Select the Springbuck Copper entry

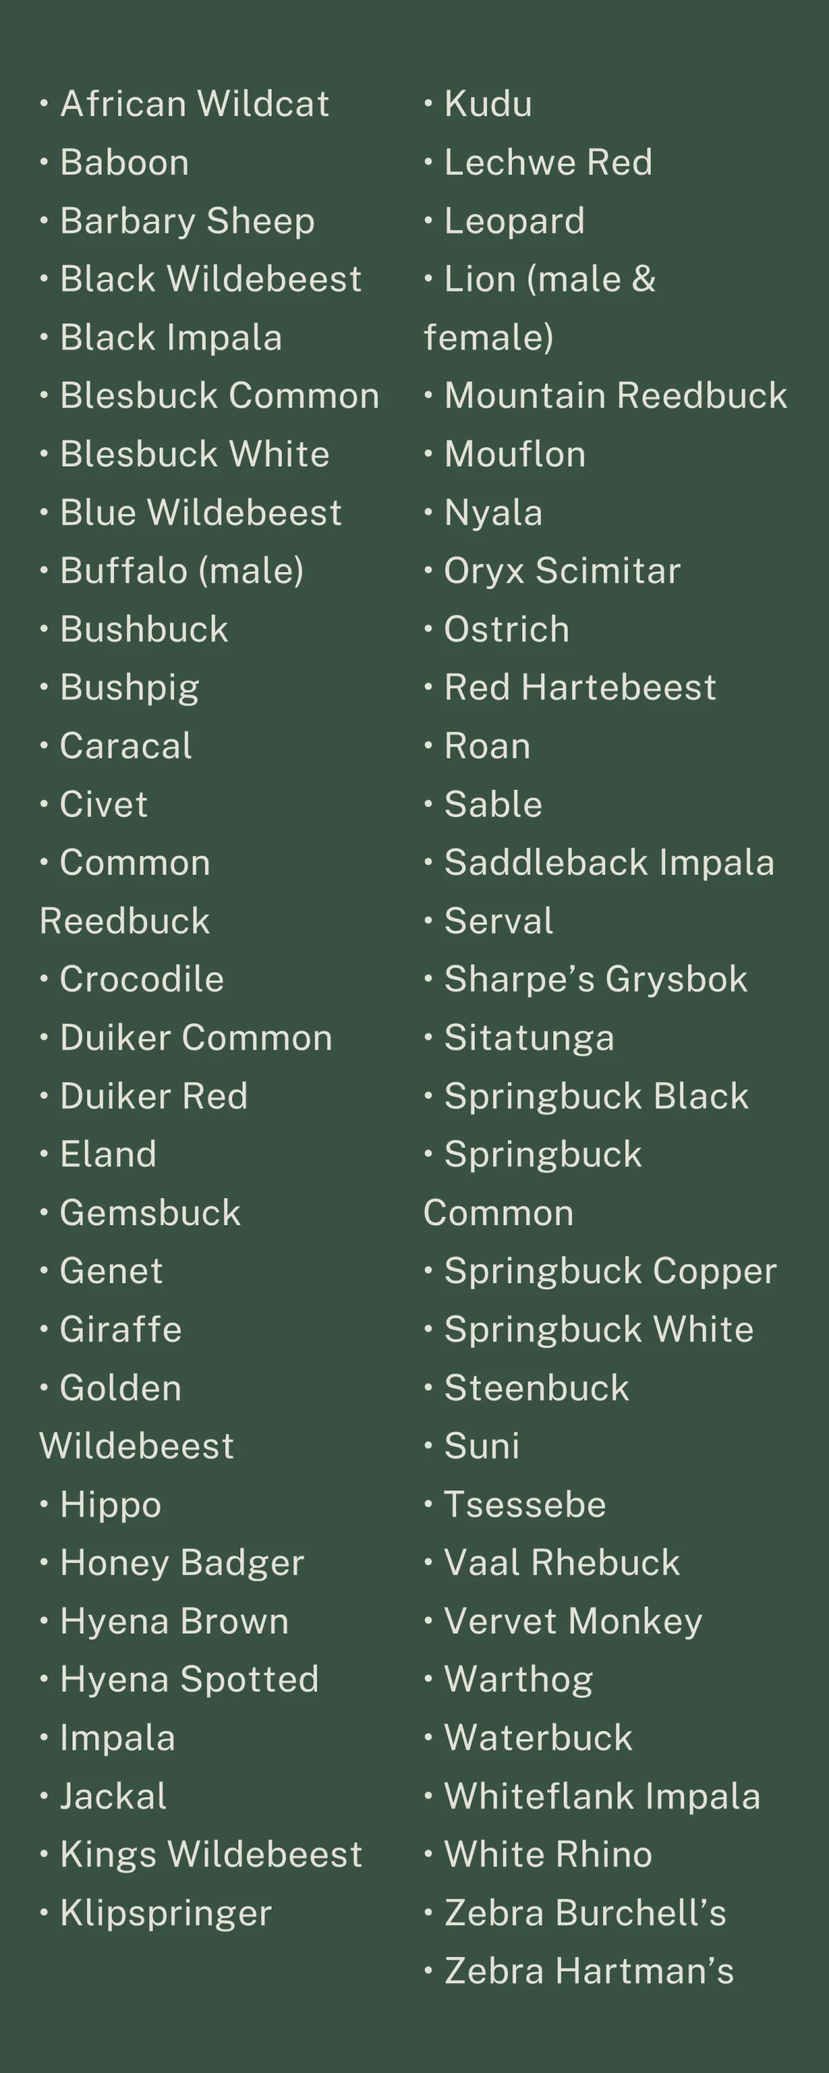[x=611, y=1271]
